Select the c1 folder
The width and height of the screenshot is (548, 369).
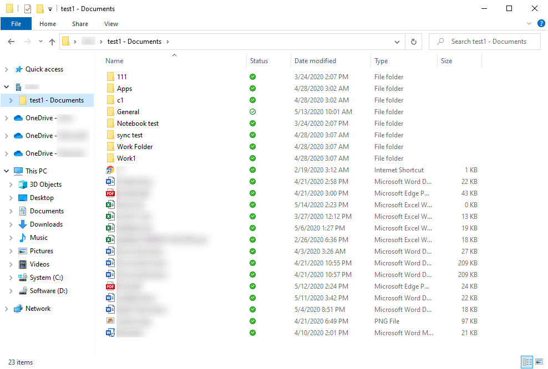point(120,100)
